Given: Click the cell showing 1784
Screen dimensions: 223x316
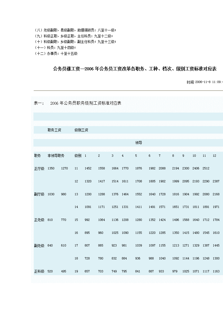Looking at the screenshot, I should click(216, 220).
